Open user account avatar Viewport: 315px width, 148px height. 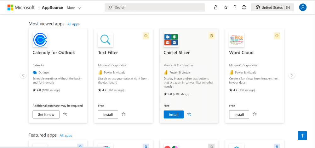pos(303,8)
